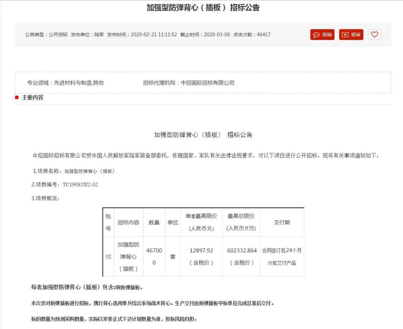403x329 pixels.
Task: Click the 投诉 report icon
Action: [x=350, y=34]
